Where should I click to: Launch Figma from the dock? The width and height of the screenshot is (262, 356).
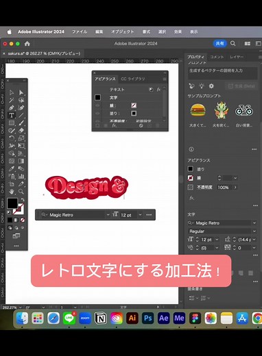[195, 318]
